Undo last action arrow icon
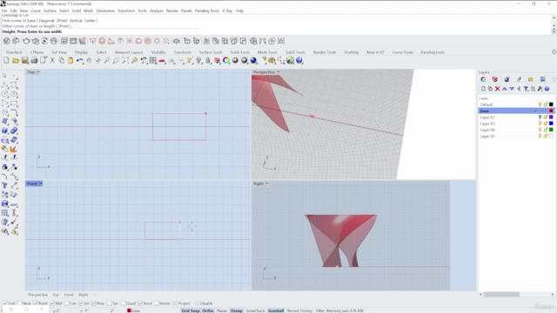Screen dimensions: 557x313 [79, 61]
